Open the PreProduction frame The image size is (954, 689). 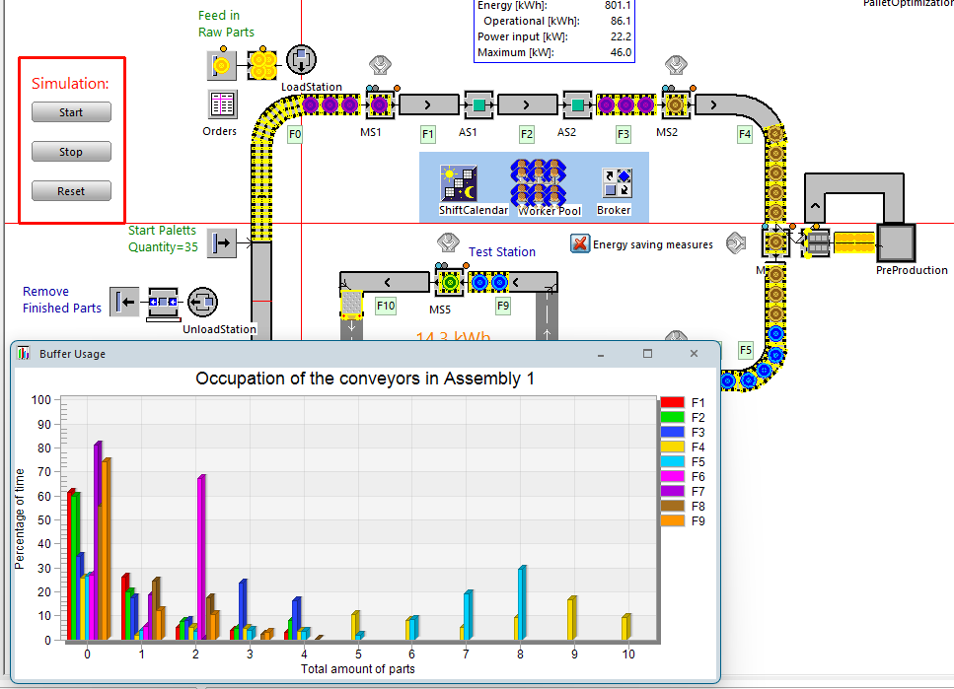point(897,242)
